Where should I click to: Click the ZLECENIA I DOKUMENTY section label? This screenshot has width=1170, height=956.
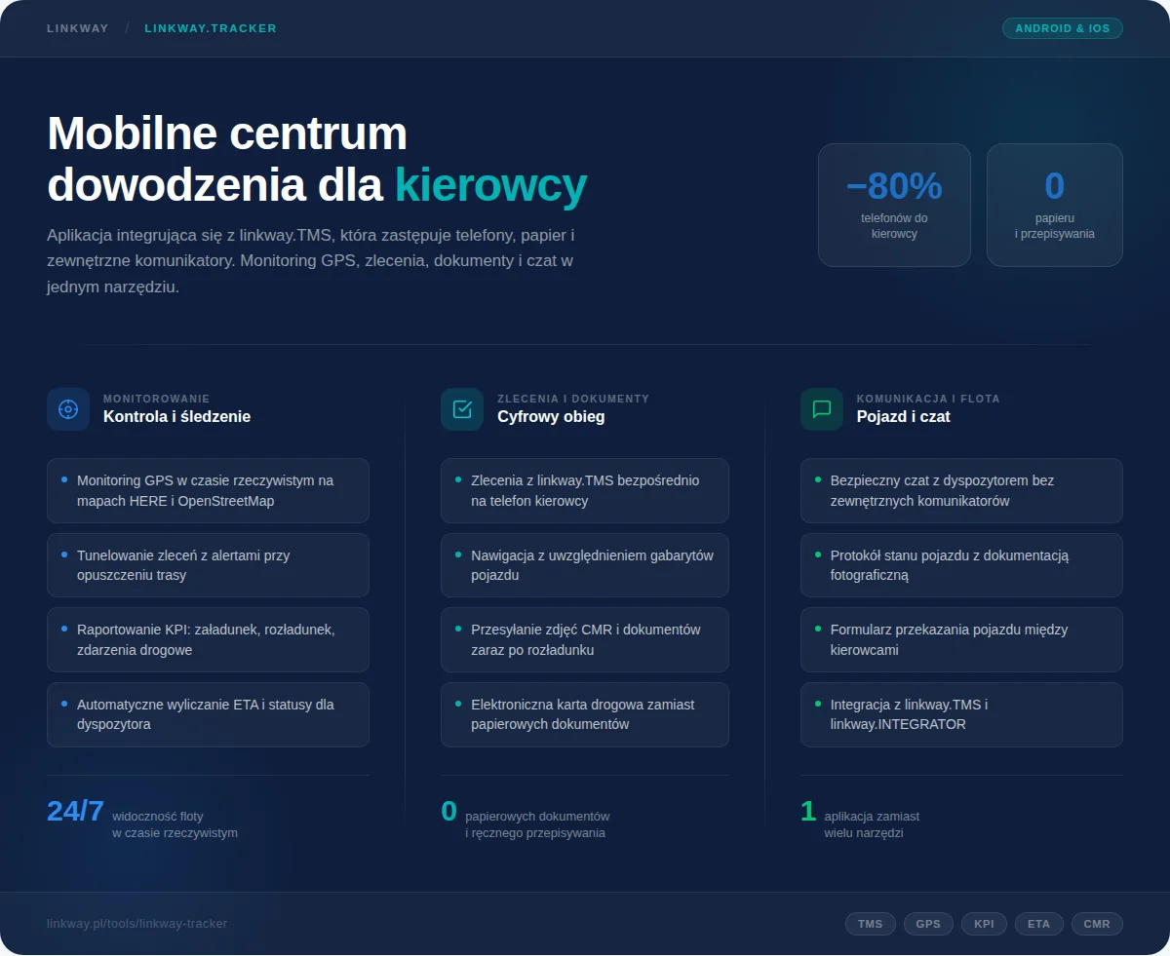click(x=573, y=399)
